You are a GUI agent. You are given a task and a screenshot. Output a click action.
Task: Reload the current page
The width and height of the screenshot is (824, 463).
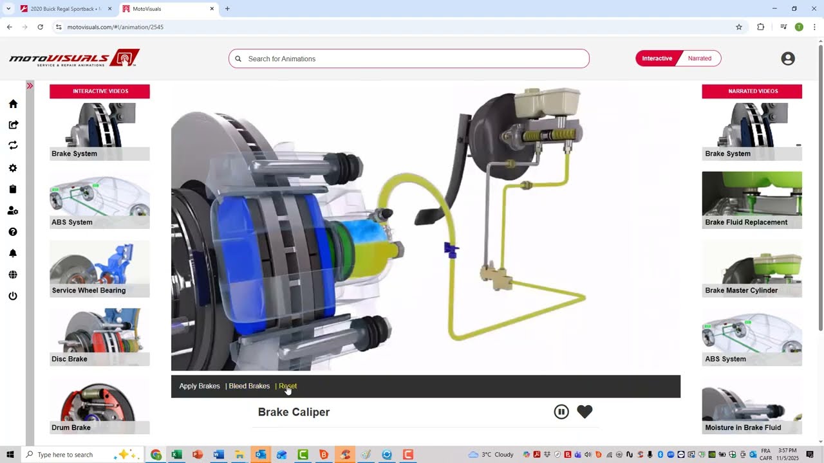point(40,27)
